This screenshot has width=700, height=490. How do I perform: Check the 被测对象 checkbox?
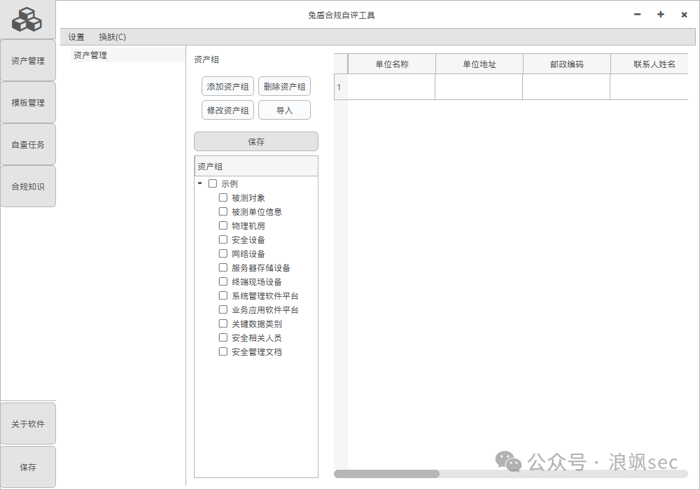223,197
